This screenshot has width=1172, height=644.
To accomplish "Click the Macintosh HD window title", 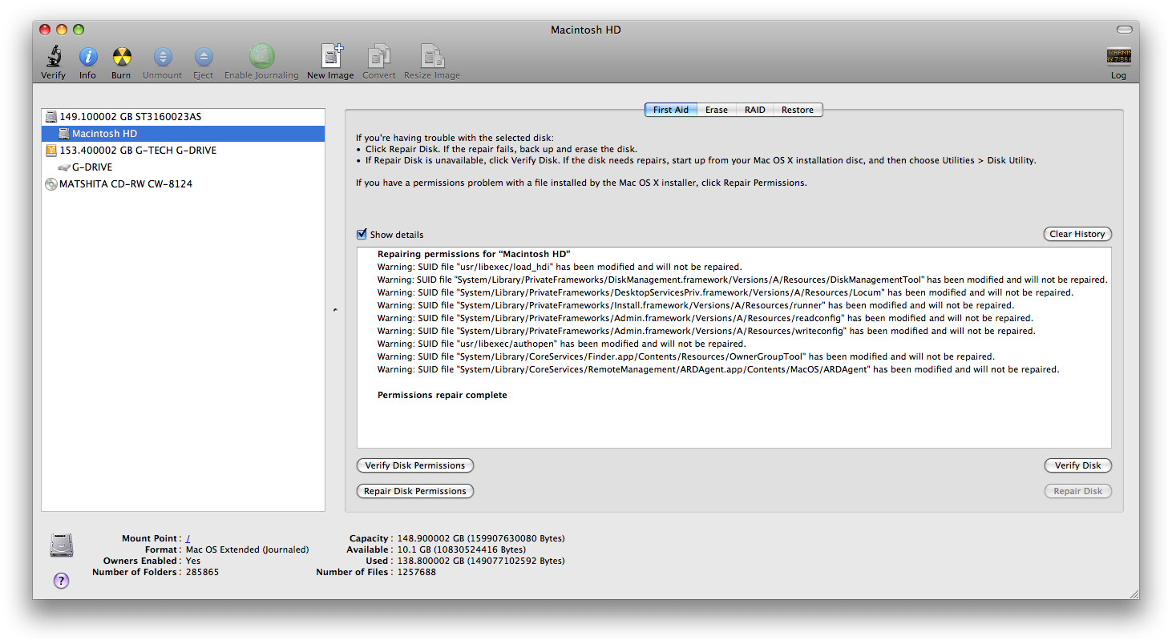I will [586, 30].
